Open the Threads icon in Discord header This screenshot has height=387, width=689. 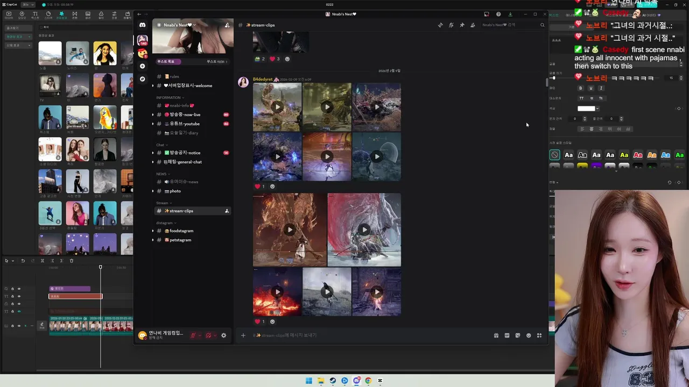pos(440,25)
